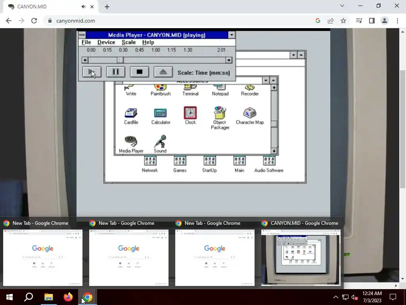Go back in Chrome

(x=9, y=21)
